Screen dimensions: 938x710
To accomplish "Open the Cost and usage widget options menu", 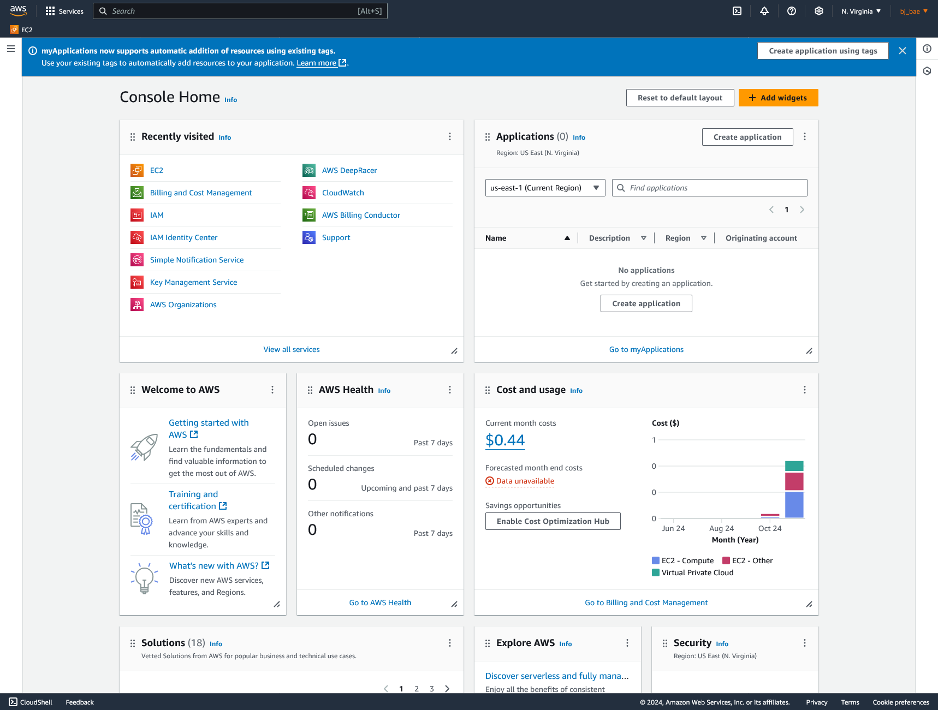I will point(805,390).
